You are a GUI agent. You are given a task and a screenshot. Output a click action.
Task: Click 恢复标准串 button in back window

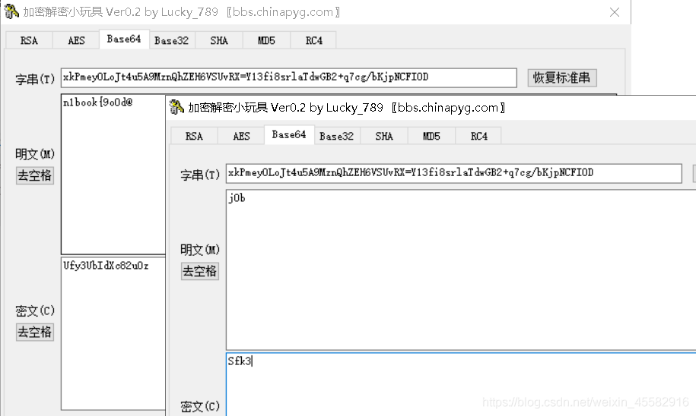[562, 77]
